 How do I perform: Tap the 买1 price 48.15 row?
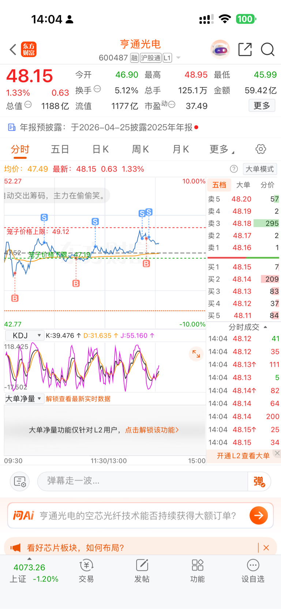(x=243, y=267)
